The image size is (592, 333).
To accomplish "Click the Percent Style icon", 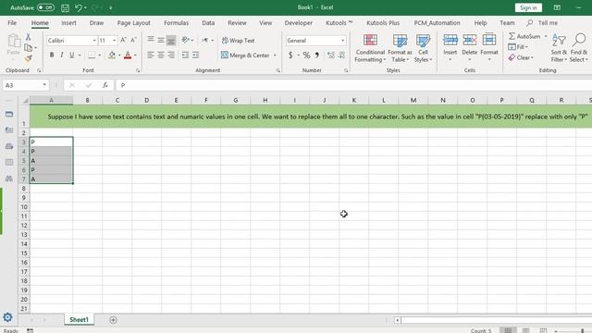I will tap(306, 55).
